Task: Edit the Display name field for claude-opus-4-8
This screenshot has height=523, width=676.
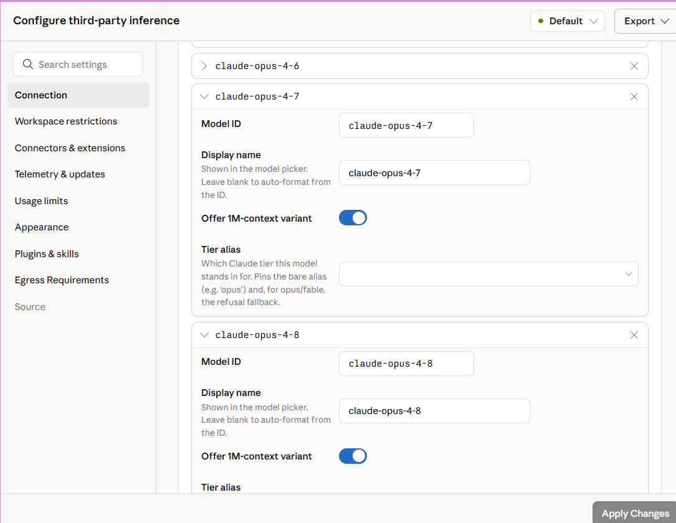Action: coord(434,411)
